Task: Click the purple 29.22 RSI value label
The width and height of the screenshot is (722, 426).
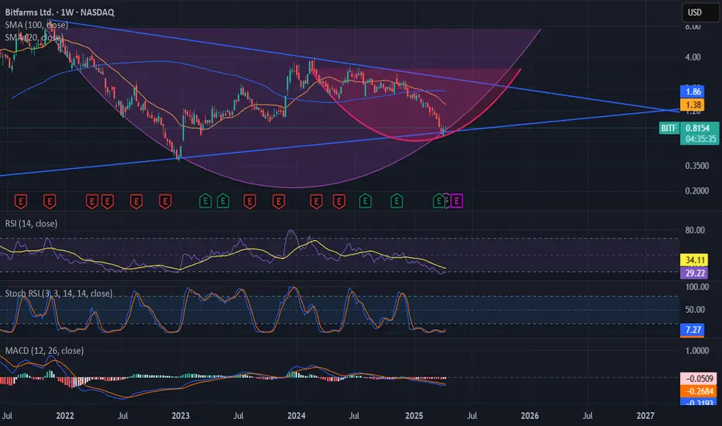Action: point(695,273)
